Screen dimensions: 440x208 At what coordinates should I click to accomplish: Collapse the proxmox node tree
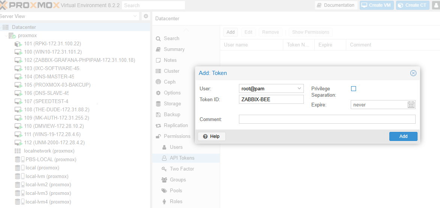point(6,36)
